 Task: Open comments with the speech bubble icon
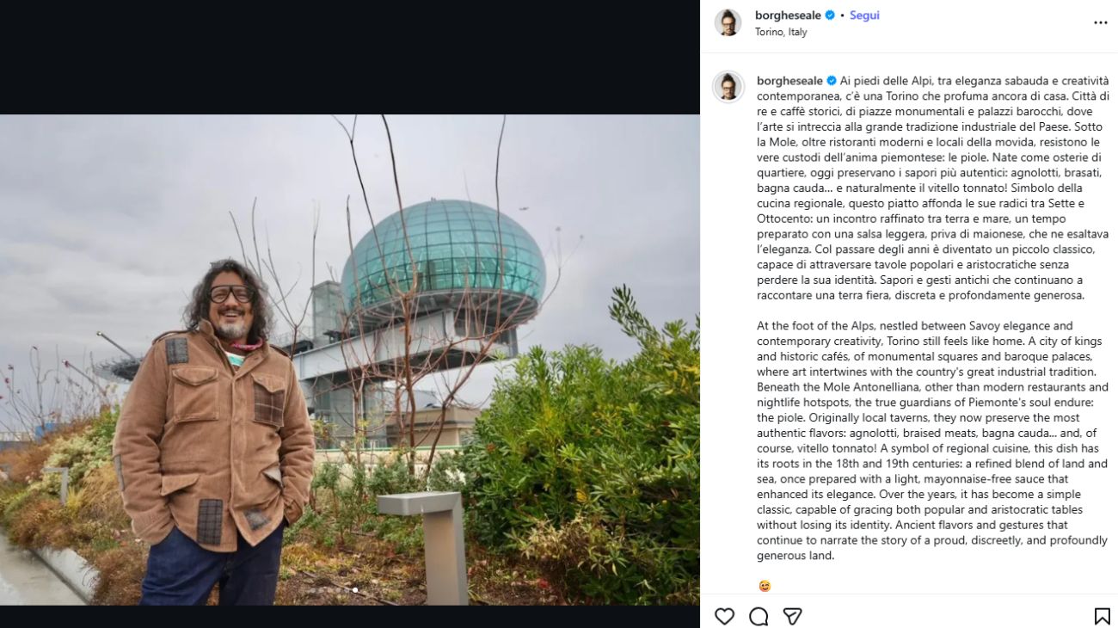[x=759, y=616]
